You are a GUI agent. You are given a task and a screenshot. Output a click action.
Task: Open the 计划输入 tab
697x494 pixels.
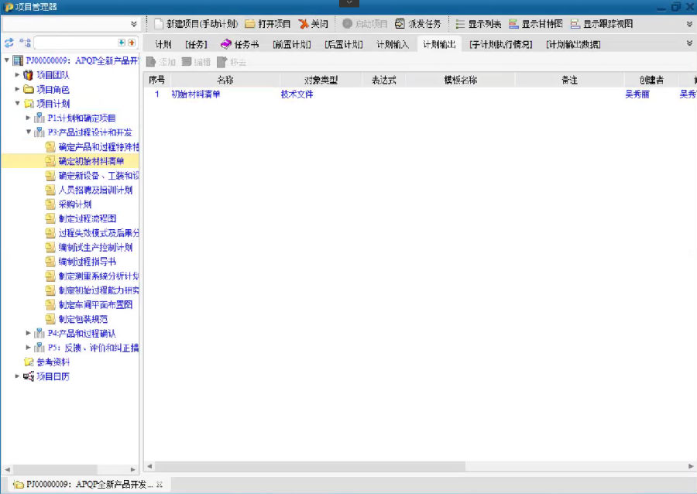[393, 44]
